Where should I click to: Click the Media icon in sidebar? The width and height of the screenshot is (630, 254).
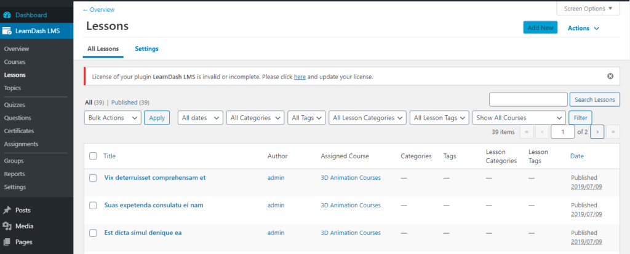[x=7, y=226]
